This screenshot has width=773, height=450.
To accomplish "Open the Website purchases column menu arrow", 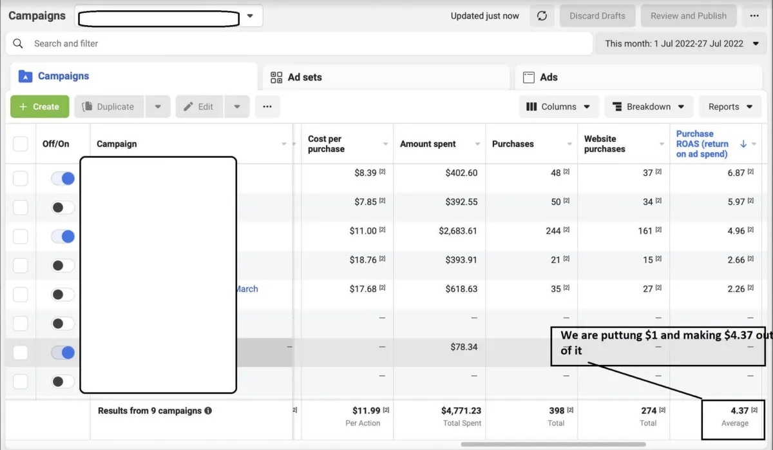I will (x=662, y=144).
